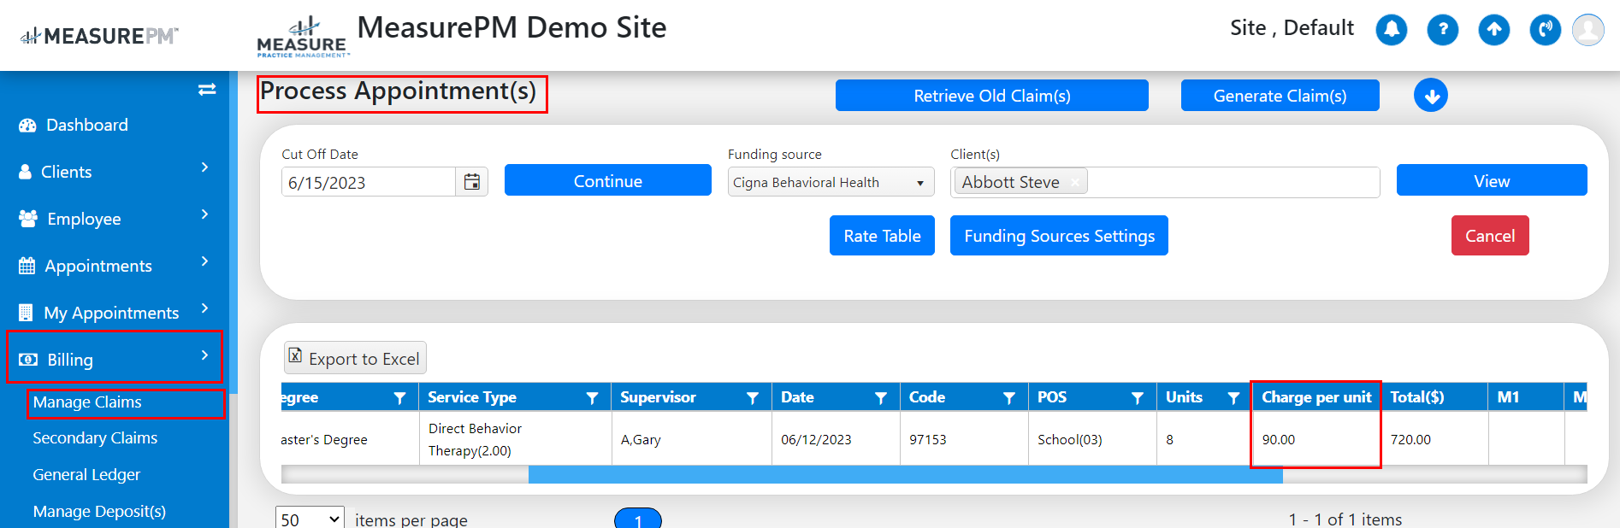Click the horizontal table scrollbar thumb

[x=905, y=476]
